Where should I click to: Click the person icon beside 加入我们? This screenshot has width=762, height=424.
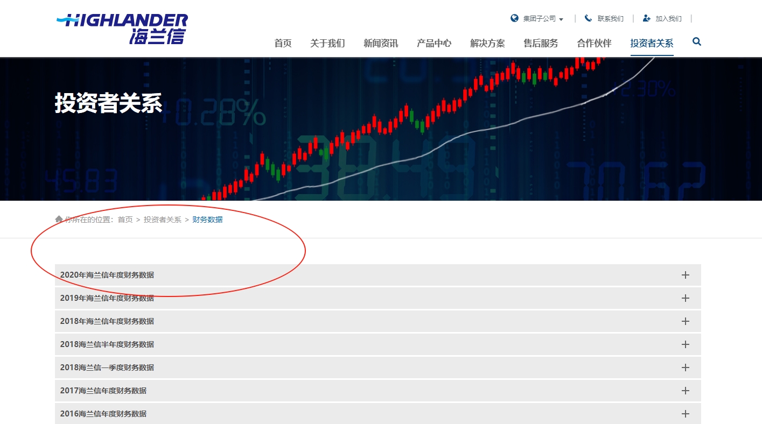coord(646,18)
